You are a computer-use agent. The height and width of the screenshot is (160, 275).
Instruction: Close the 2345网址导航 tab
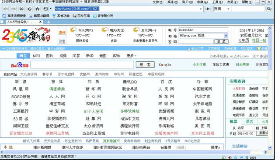pos(40,22)
